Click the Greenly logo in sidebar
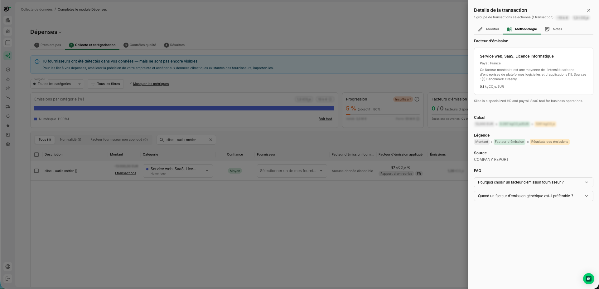This screenshot has width=599, height=289. click(x=7, y=9)
